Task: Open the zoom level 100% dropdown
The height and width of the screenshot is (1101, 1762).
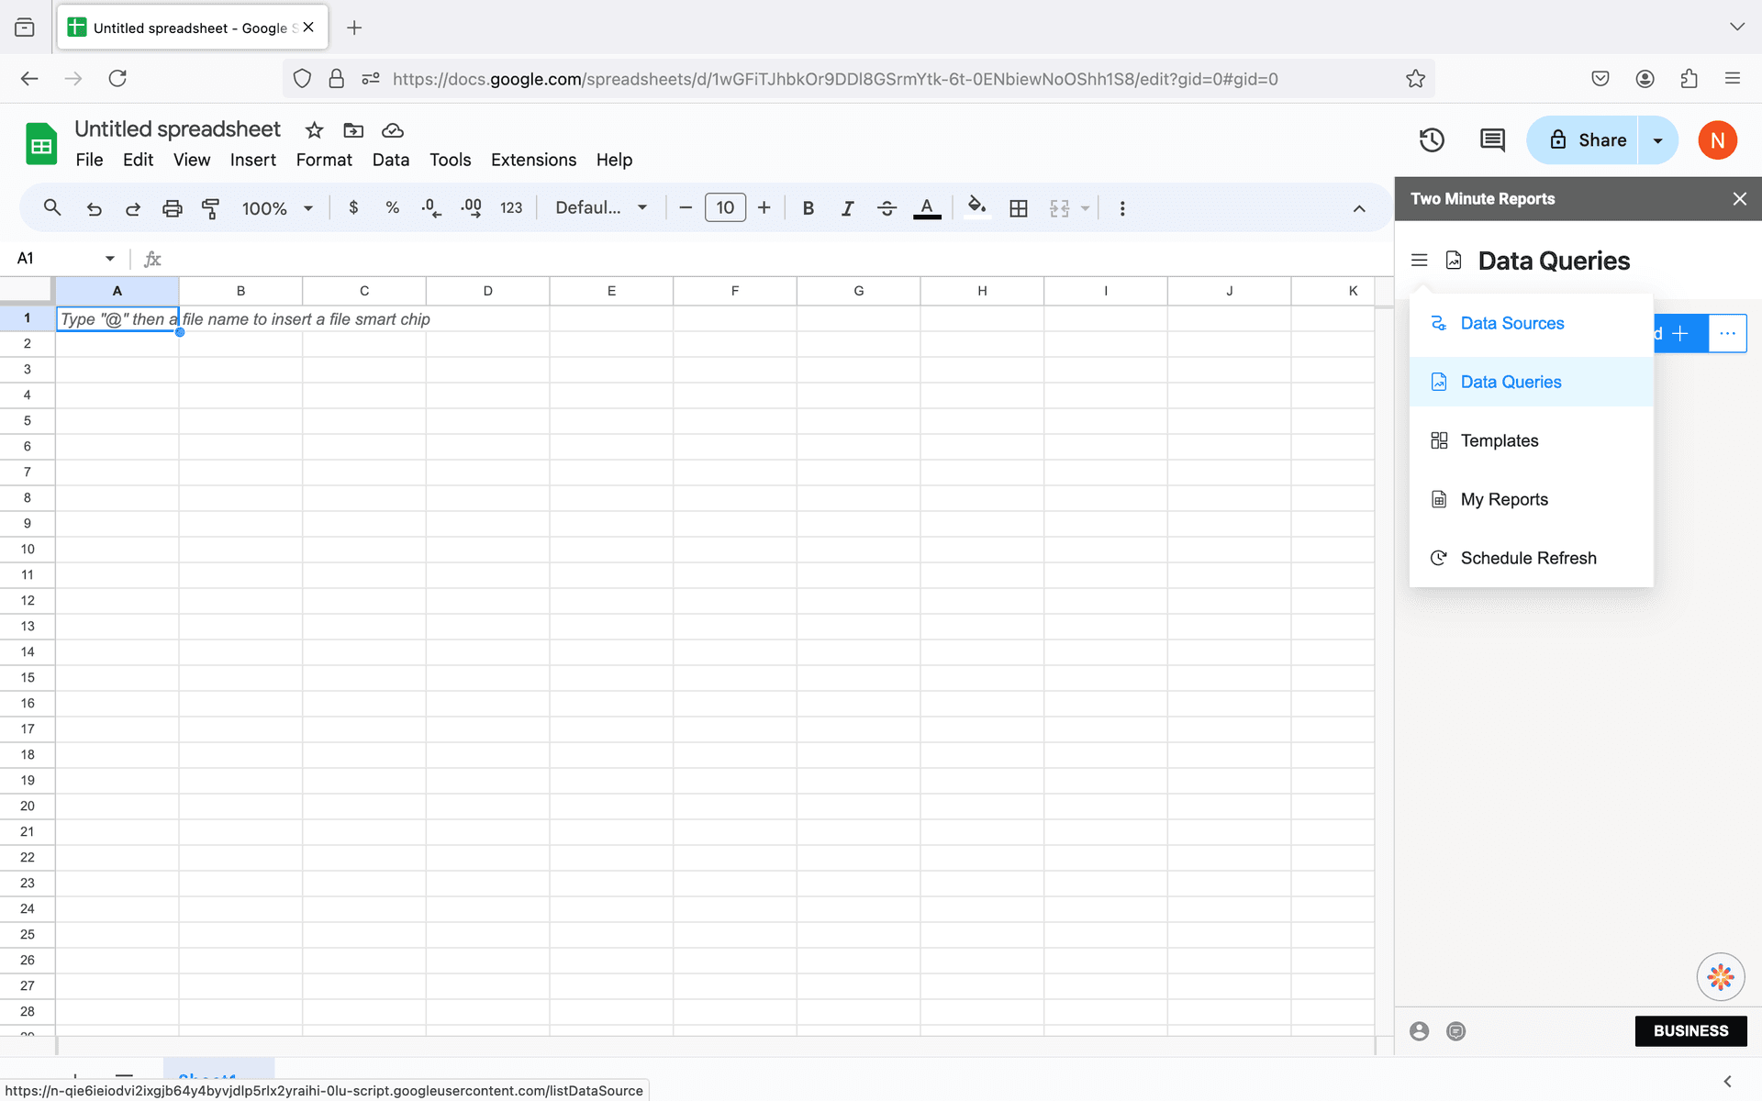Action: pyautogui.click(x=273, y=208)
